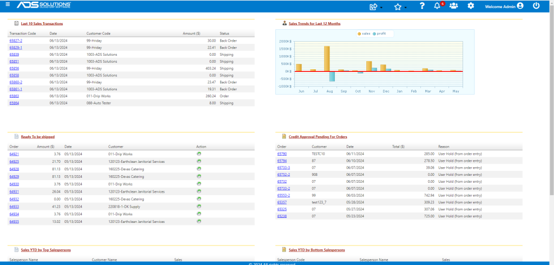Open the settings gear icon
The width and height of the screenshot is (554, 265).
pos(471,6)
